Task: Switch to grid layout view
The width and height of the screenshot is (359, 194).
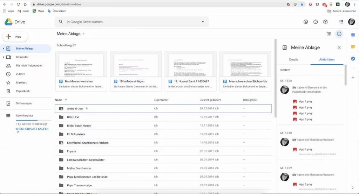Action: pos(329,34)
